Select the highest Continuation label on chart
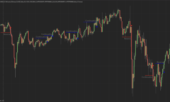Screen dimensions: 170x102 91,21
